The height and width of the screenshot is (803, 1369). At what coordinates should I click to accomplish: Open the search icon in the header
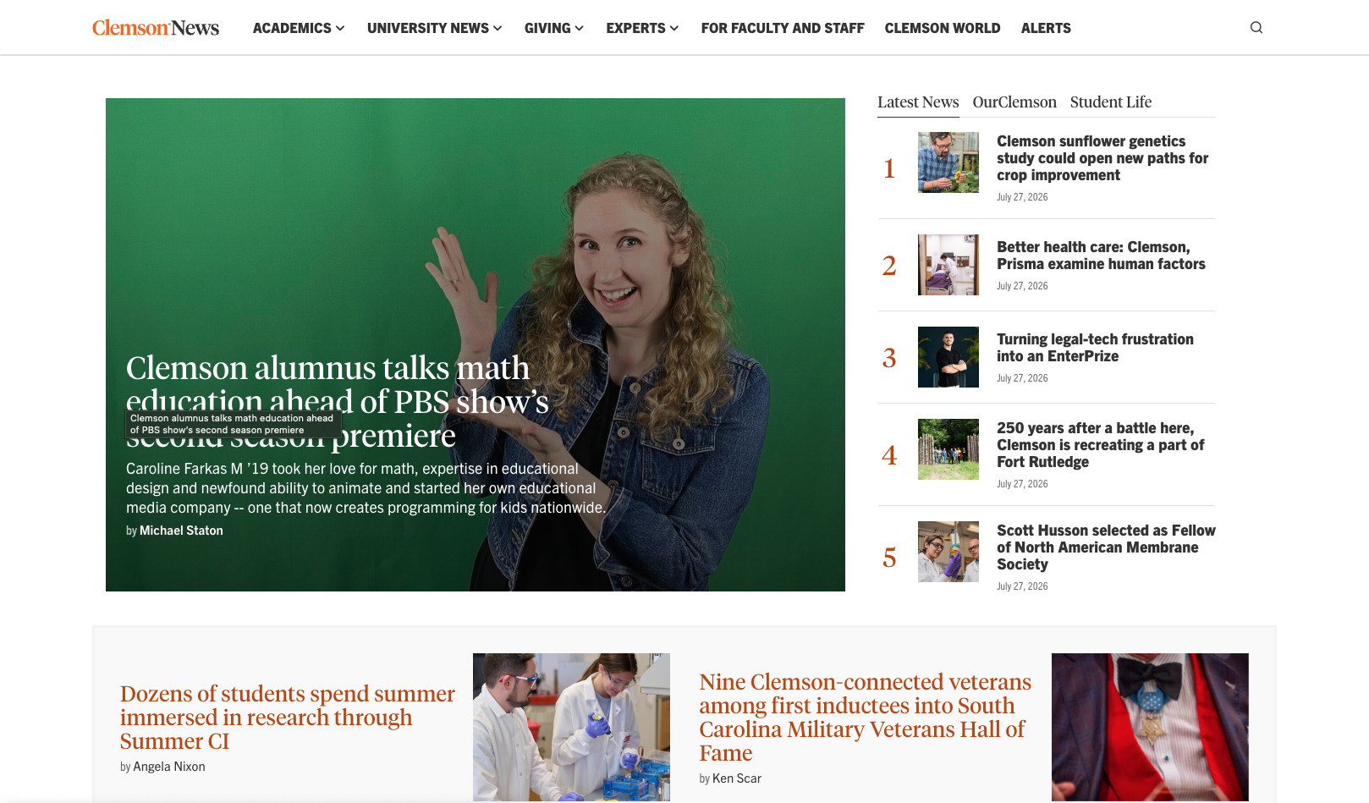coord(1256,28)
